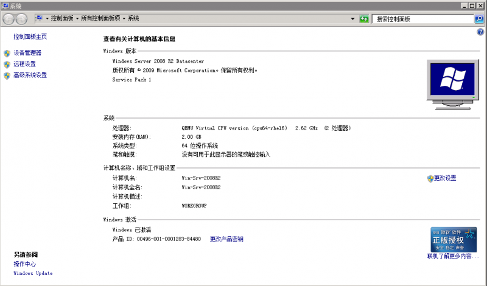The width and height of the screenshot is (487, 286).
Task: Open 远程设置 link
Action: (x=24, y=64)
